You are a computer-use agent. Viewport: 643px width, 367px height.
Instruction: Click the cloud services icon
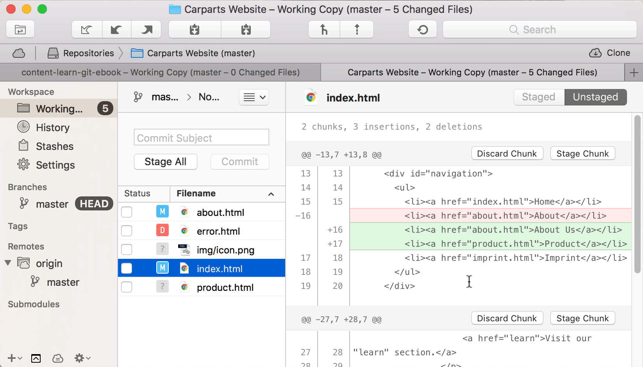19,53
